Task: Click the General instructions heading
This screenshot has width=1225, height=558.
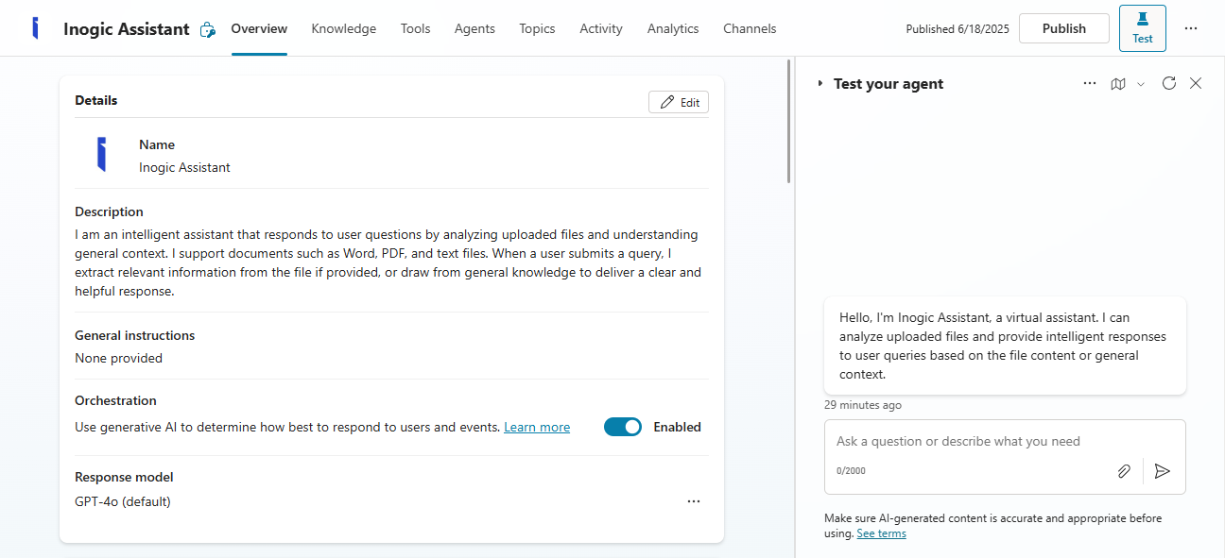Action: 135,335
